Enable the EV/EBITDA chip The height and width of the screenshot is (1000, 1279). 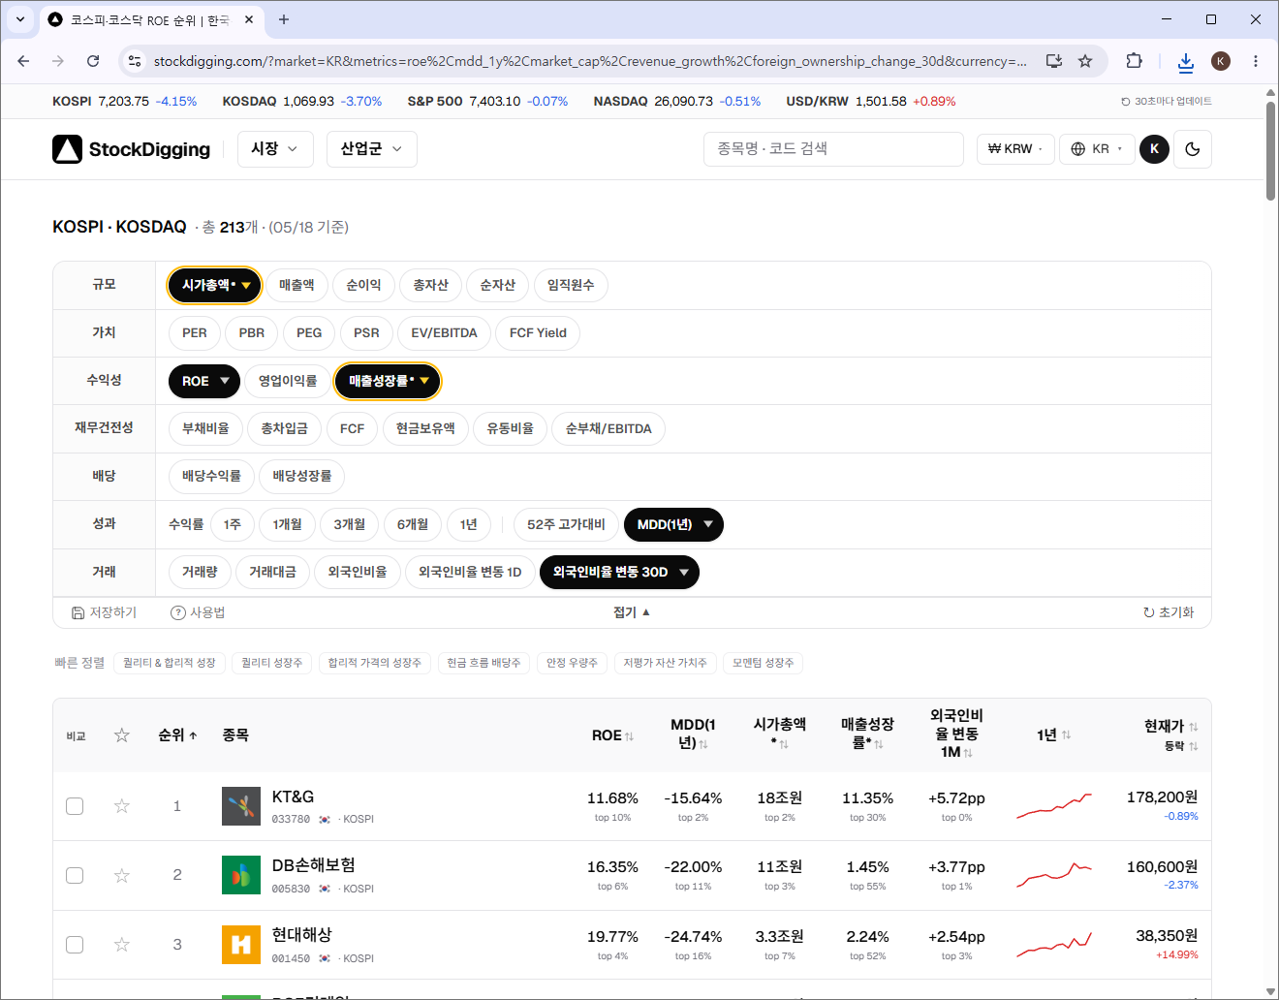click(x=444, y=332)
